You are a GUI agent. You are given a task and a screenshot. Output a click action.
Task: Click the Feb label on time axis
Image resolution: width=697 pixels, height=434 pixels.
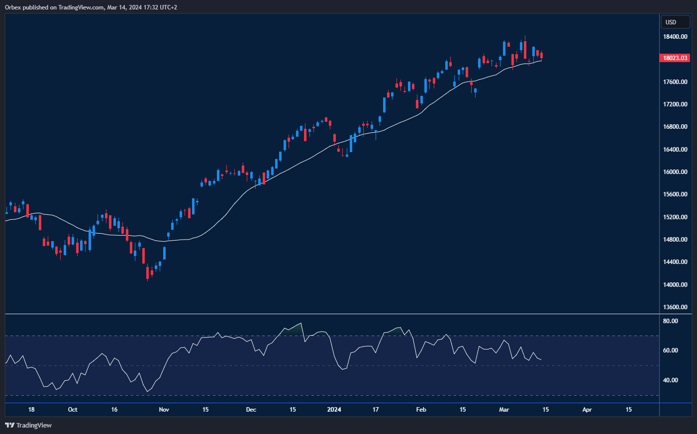(421, 410)
